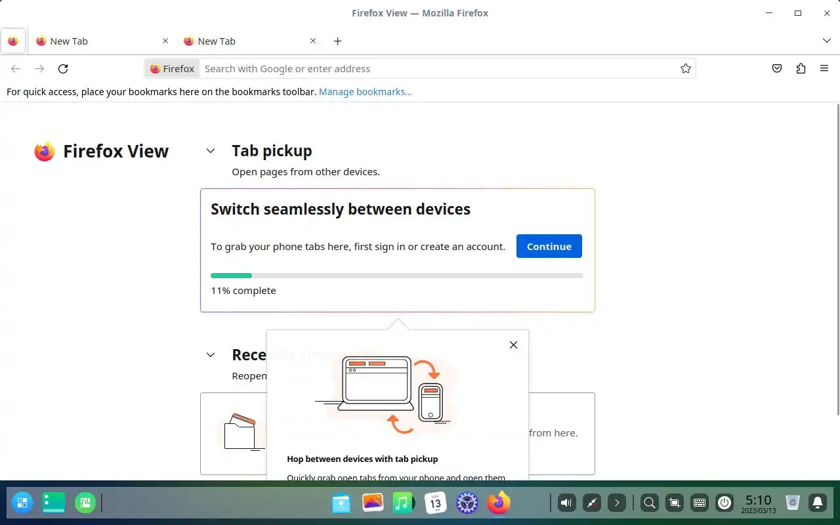Screen dimensions: 840x525
Task: Open the search magnifier in dock
Action: point(650,503)
